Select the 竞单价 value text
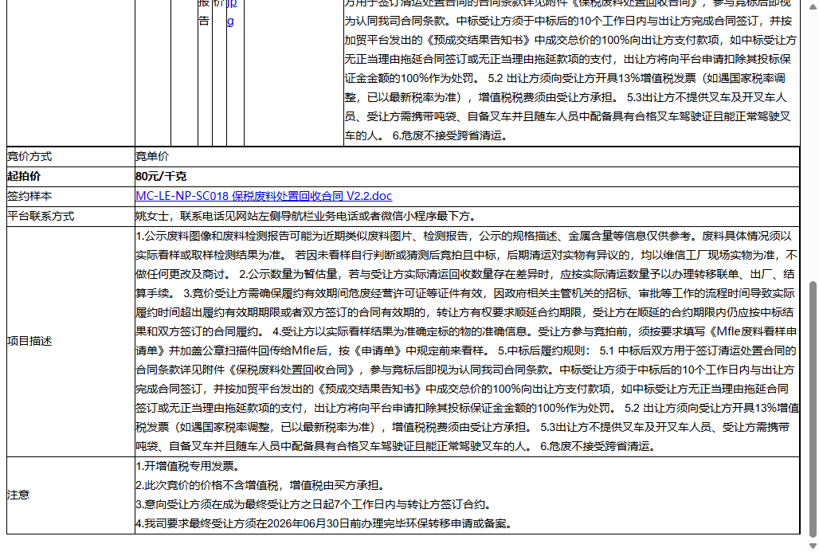Screen dimensions: 819x552 (152, 156)
